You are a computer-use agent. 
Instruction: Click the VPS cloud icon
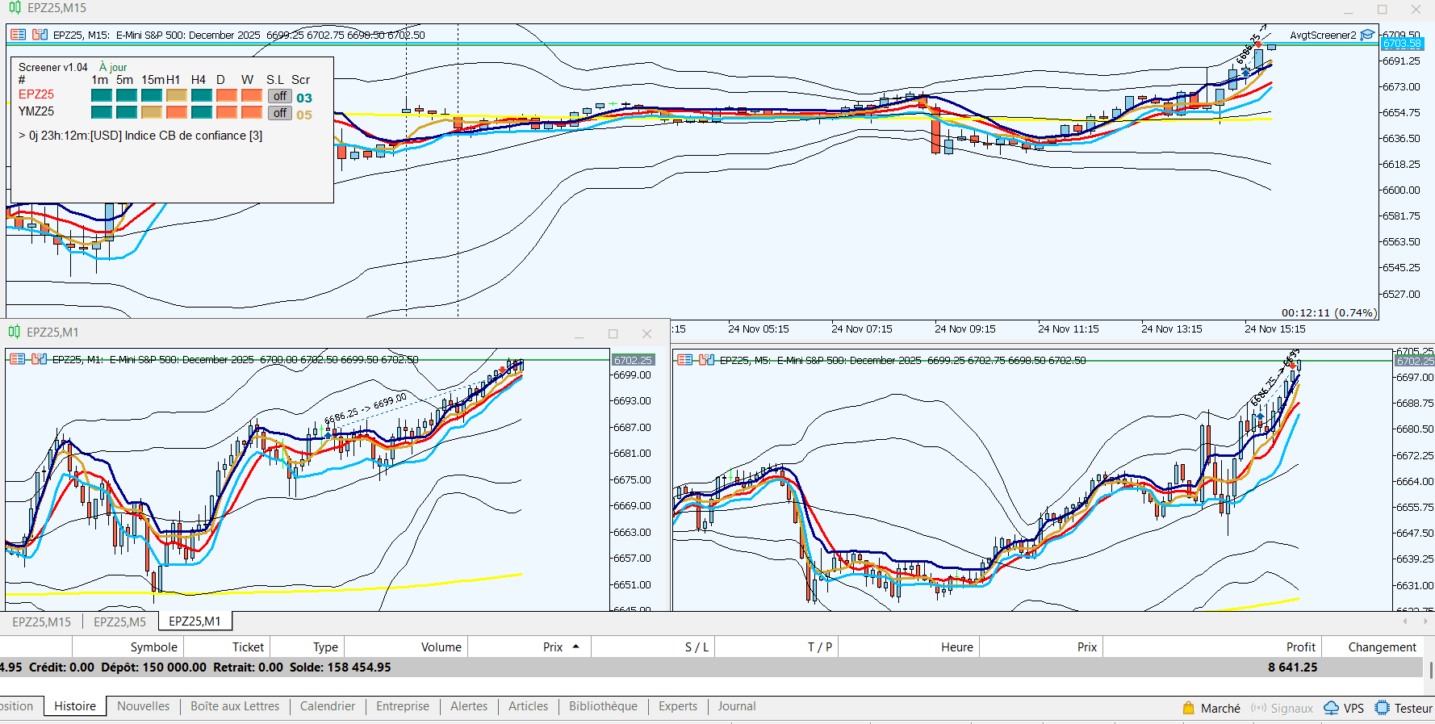(x=1331, y=708)
